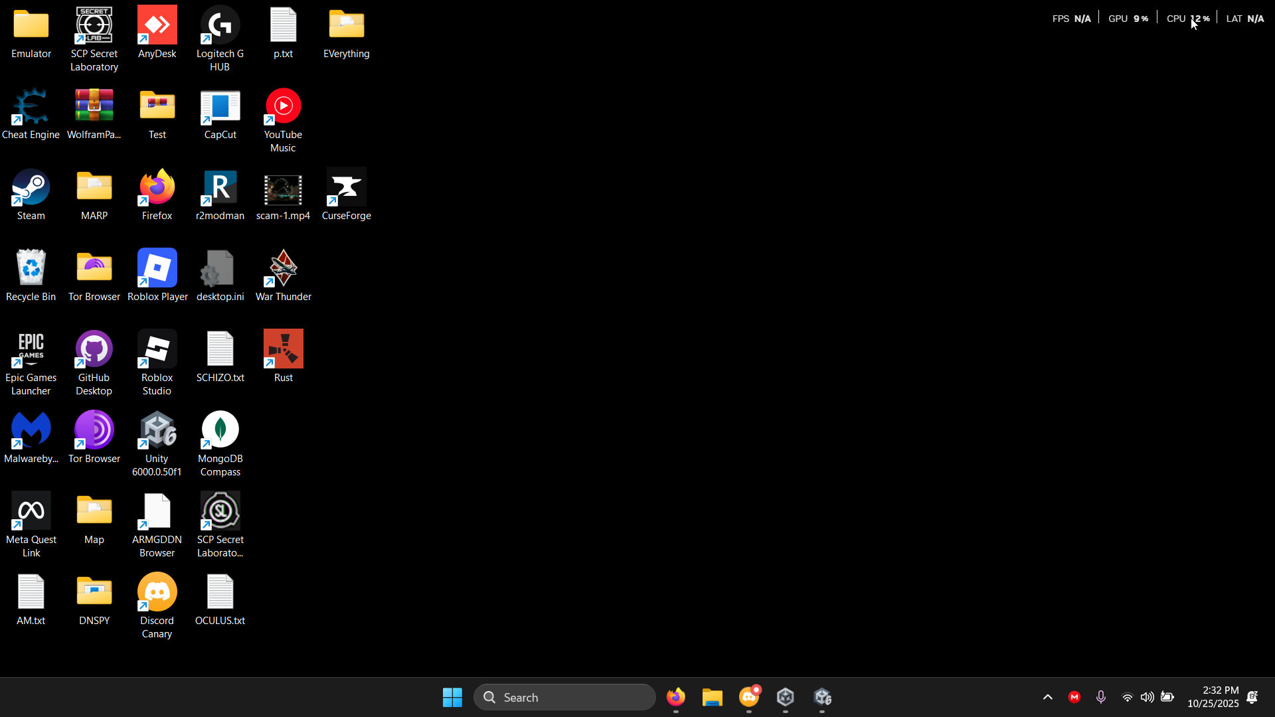Open Wi-Fi network settings in tray

[x=1127, y=697]
